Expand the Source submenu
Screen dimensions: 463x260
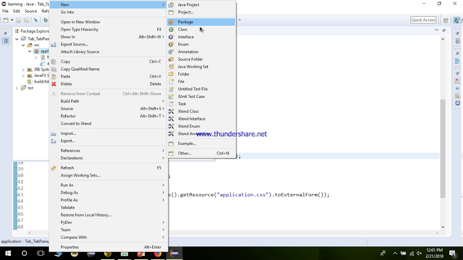click(108, 109)
